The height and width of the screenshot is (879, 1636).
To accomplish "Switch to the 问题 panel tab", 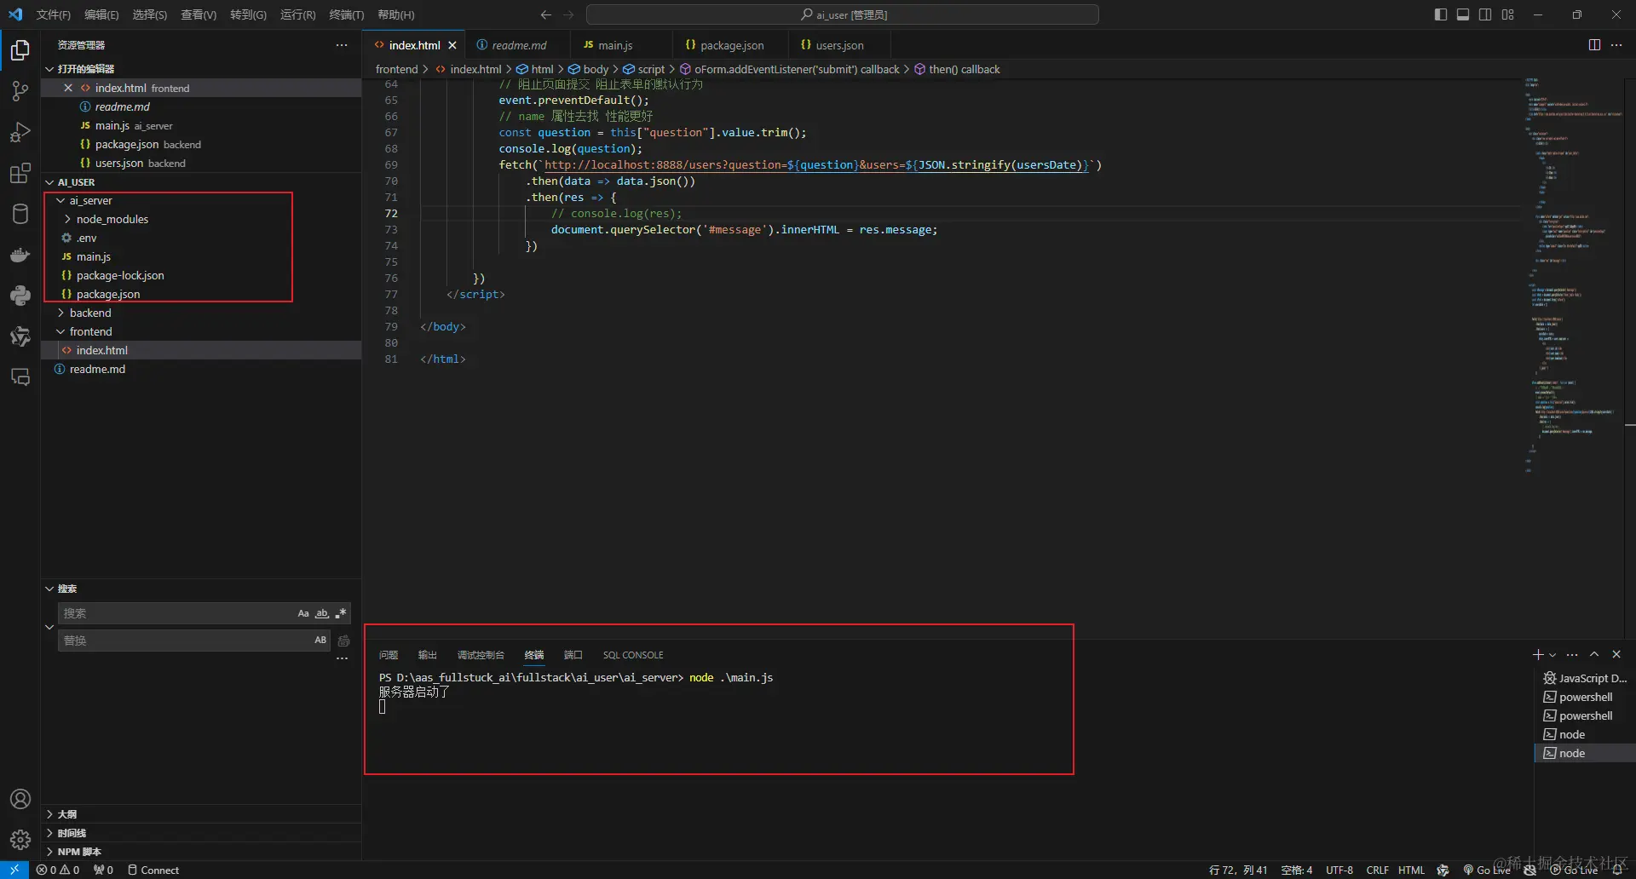I will [x=389, y=655].
